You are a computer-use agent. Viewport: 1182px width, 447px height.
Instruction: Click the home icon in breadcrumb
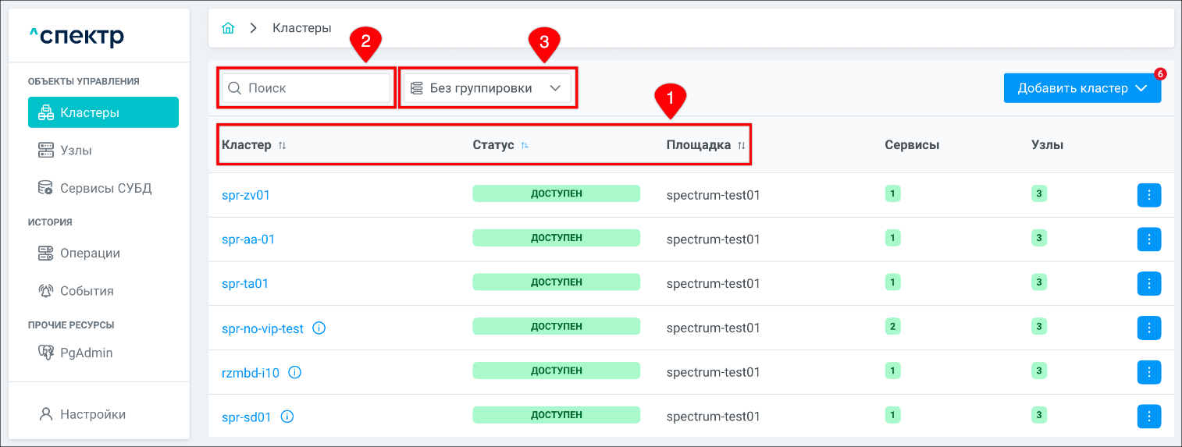(x=228, y=28)
